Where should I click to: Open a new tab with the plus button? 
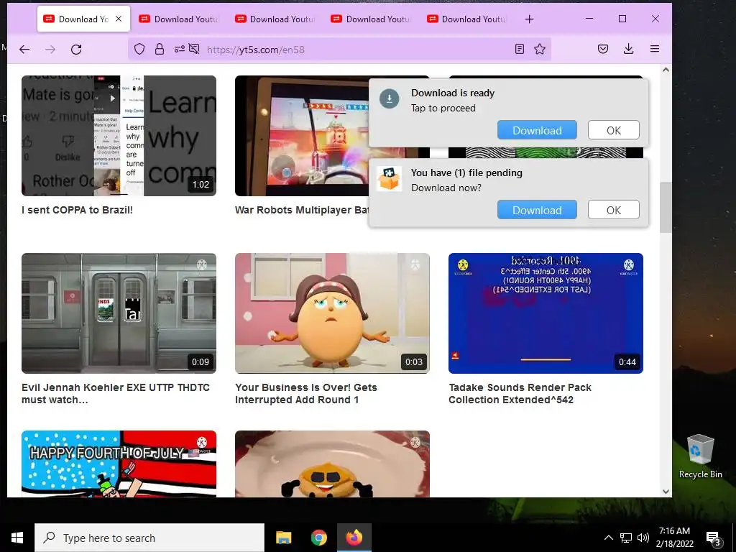pos(530,19)
